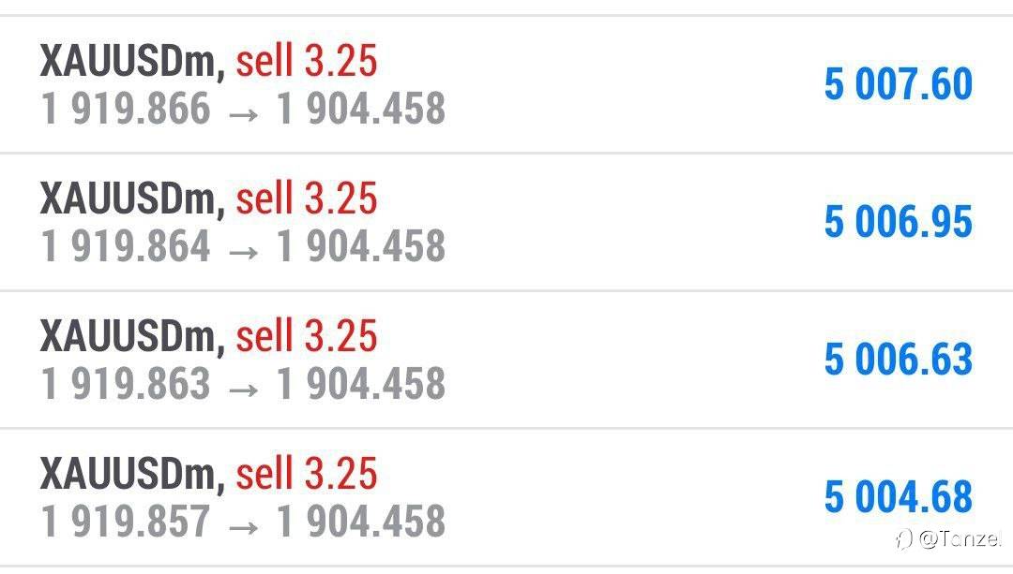Click close price 1 904.458 in the last row
1013x574 pixels.
click(361, 522)
